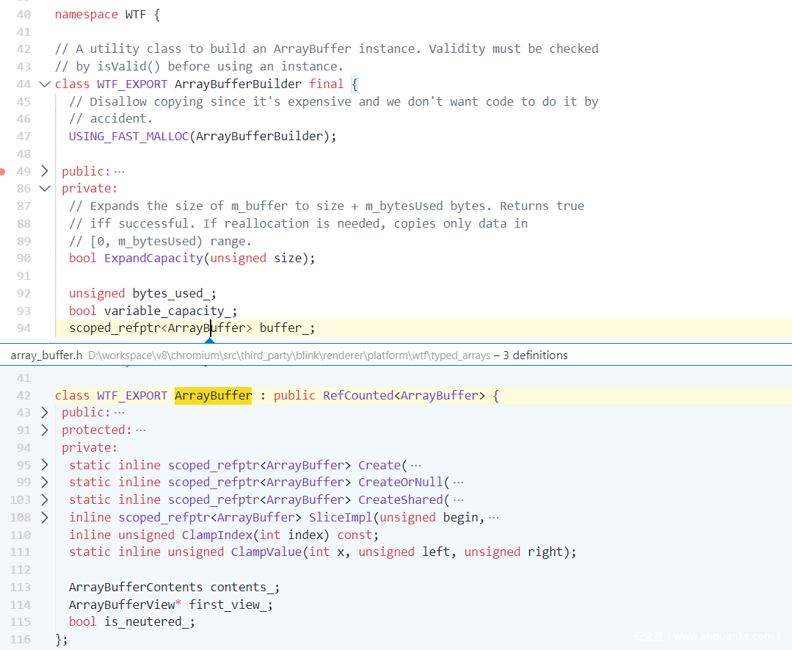Expand the folded public section at line 49

point(45,171)
